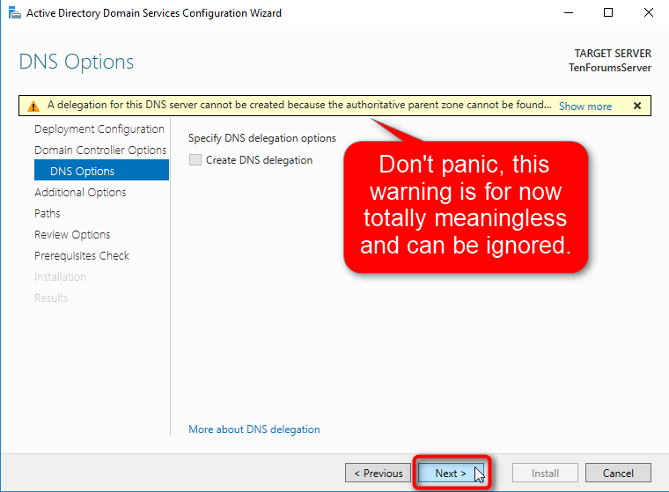Click the greyed Results step
This screenshot has width=669, height=492.
point(51,297)
